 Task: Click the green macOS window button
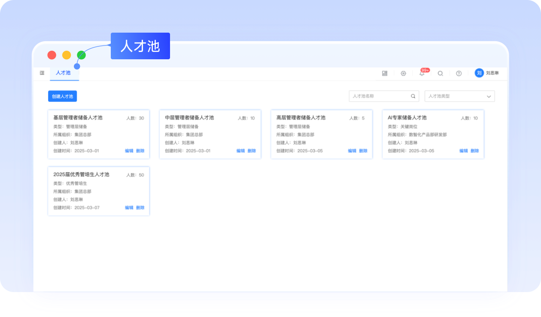click(x=81, y=55)
